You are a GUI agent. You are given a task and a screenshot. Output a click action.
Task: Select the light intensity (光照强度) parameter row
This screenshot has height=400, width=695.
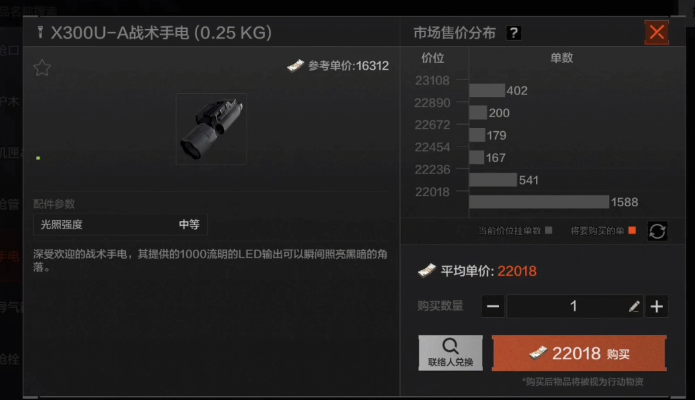pyautogui.click(x=120, y=225)
